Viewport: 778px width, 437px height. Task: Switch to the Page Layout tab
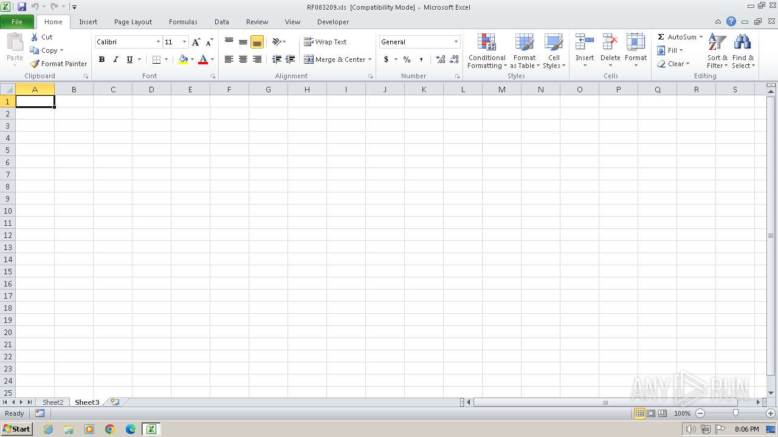click(x=133, y=22)
